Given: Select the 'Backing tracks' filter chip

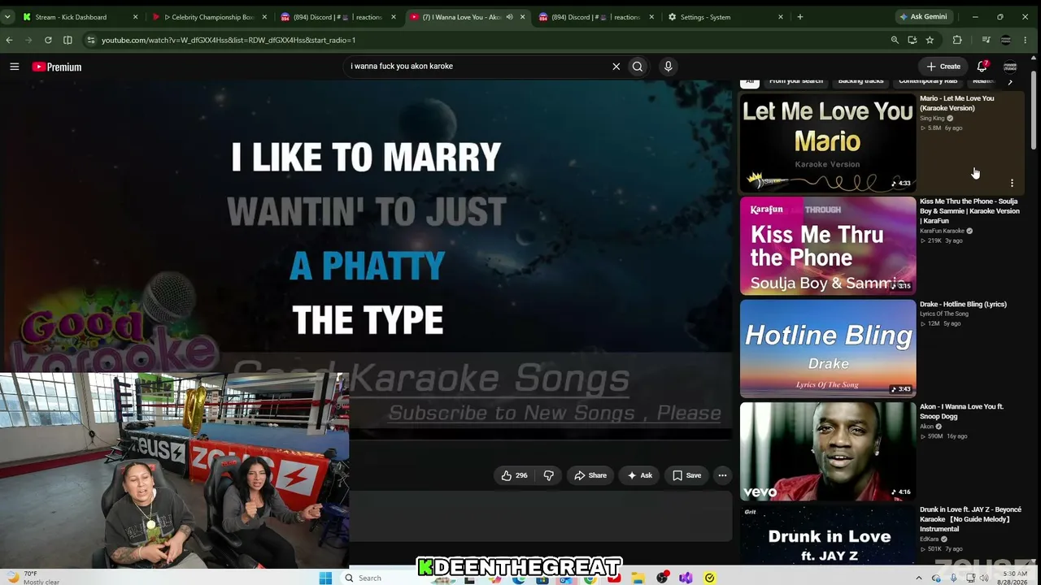Looking at the screenshot, I should coord(860,80).
